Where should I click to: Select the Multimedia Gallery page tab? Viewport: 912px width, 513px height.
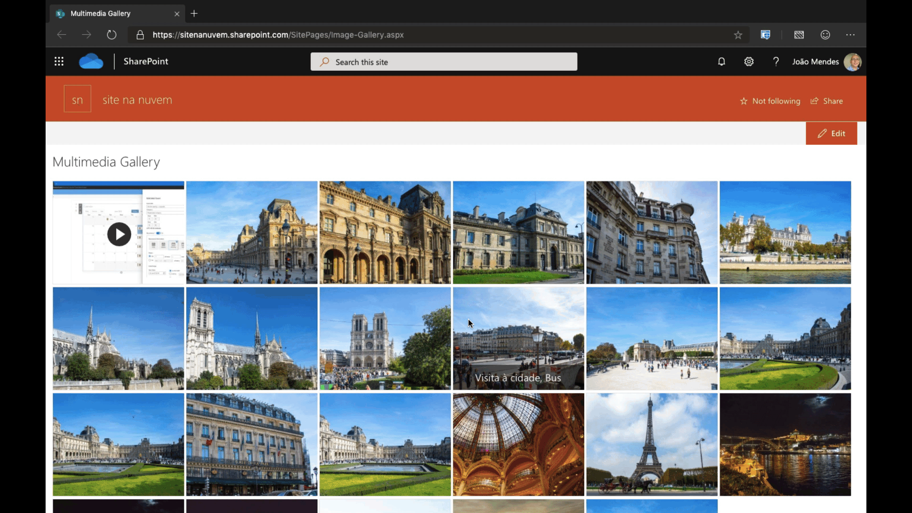point(115,13)
